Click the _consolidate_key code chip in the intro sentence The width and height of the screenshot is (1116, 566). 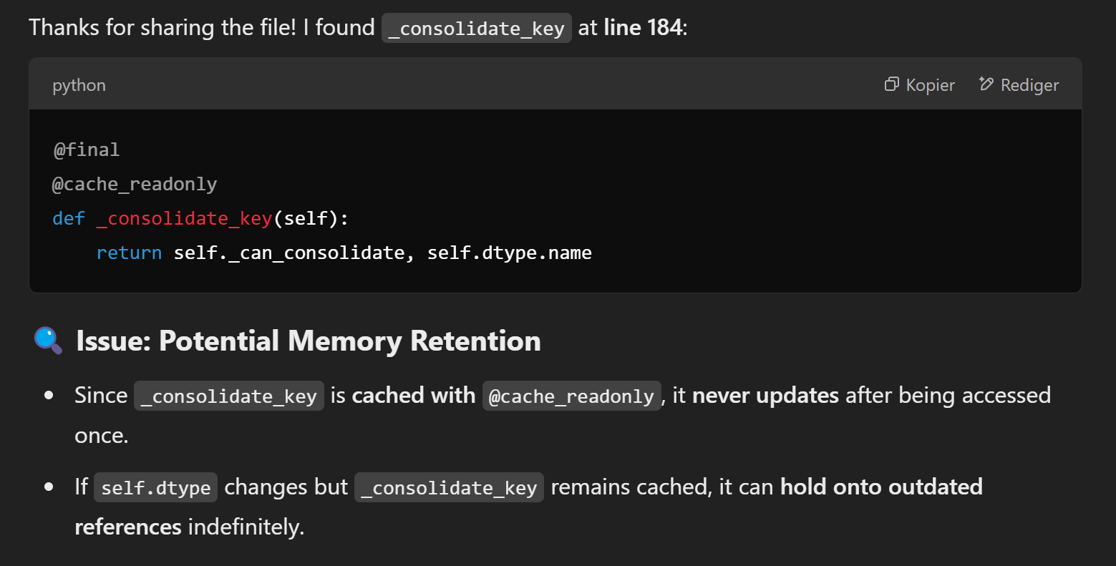coord(477,28)
